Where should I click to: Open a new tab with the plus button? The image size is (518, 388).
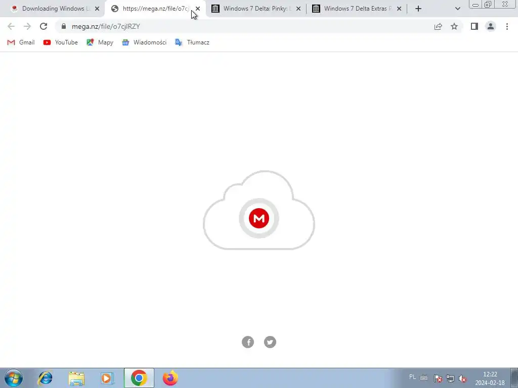click(x=418, y=9)
